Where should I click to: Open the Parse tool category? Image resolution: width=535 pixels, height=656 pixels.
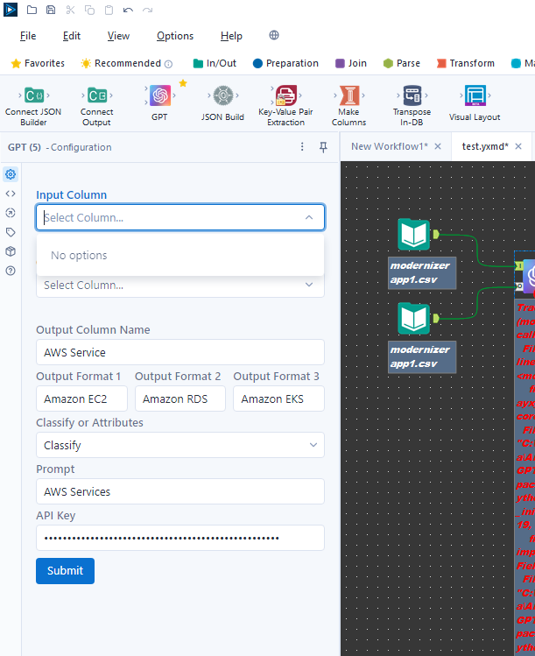402,63
